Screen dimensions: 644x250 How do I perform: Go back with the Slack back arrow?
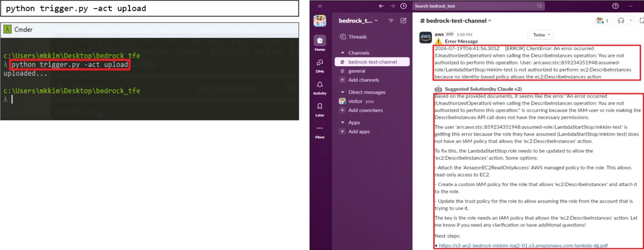click(381, 6)
